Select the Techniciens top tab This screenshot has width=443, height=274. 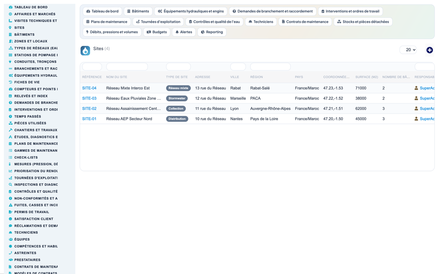pyautogui.click(x=261, y=21)
